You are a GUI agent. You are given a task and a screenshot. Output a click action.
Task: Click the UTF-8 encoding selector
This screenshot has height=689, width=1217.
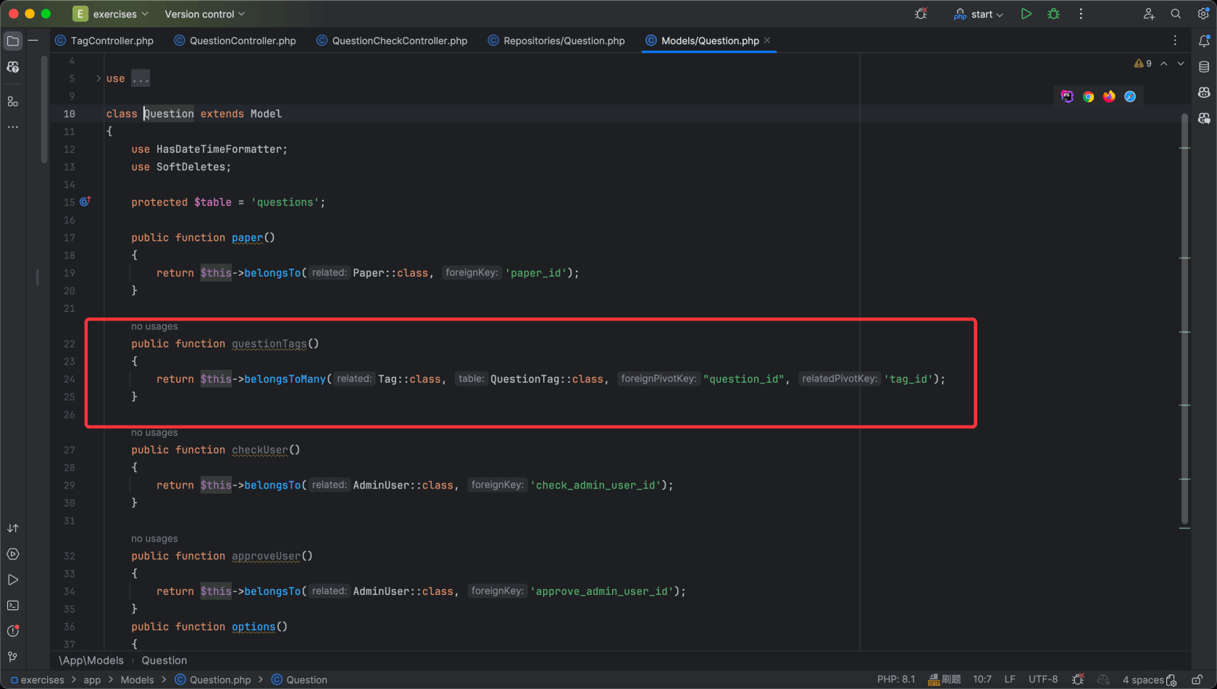1043,680
